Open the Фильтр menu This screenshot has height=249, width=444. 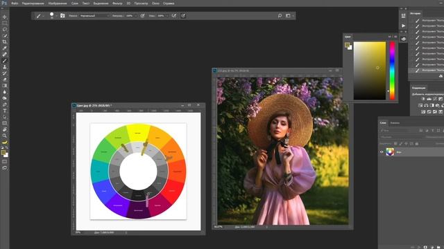point(117,3)
